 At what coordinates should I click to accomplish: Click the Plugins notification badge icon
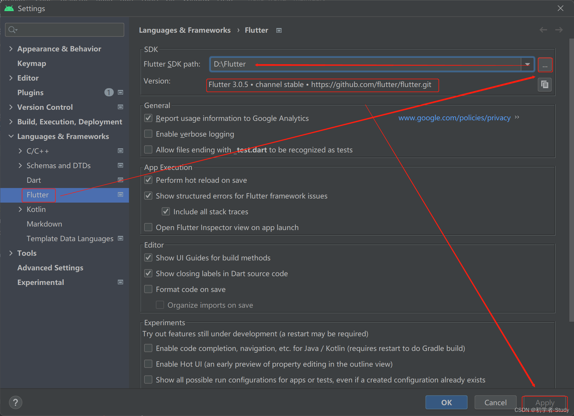point(111,93)
